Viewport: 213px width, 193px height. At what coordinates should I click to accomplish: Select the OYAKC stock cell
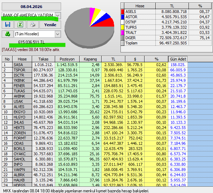(x=22, y=154)
